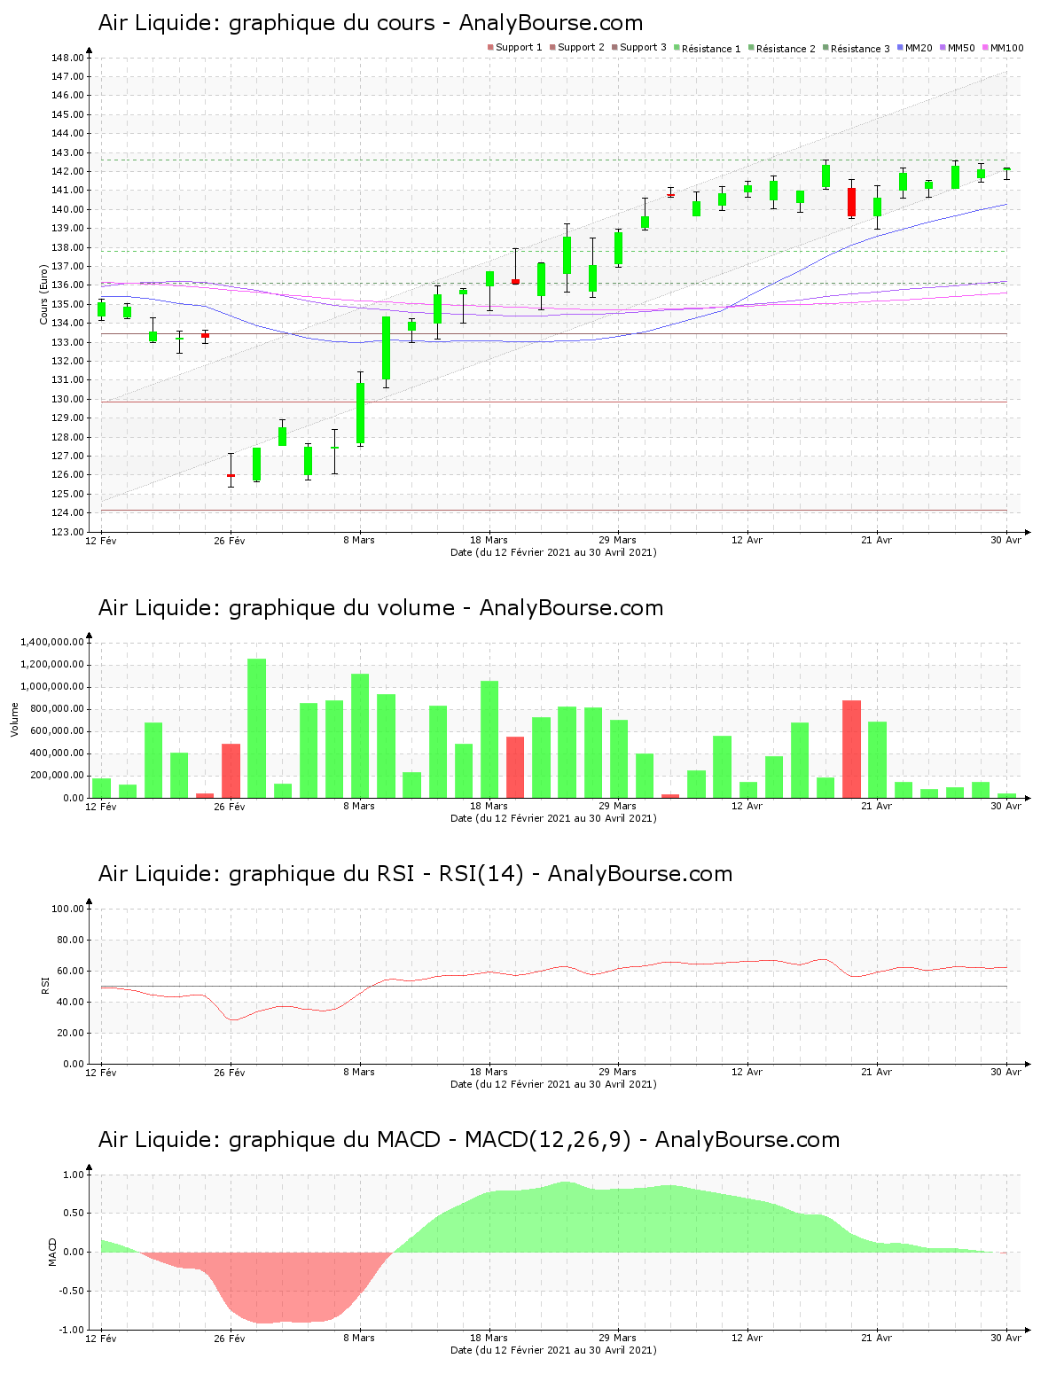
Task: Click '30 Avr' under the MACD chart
Action: (1006, 1338)
